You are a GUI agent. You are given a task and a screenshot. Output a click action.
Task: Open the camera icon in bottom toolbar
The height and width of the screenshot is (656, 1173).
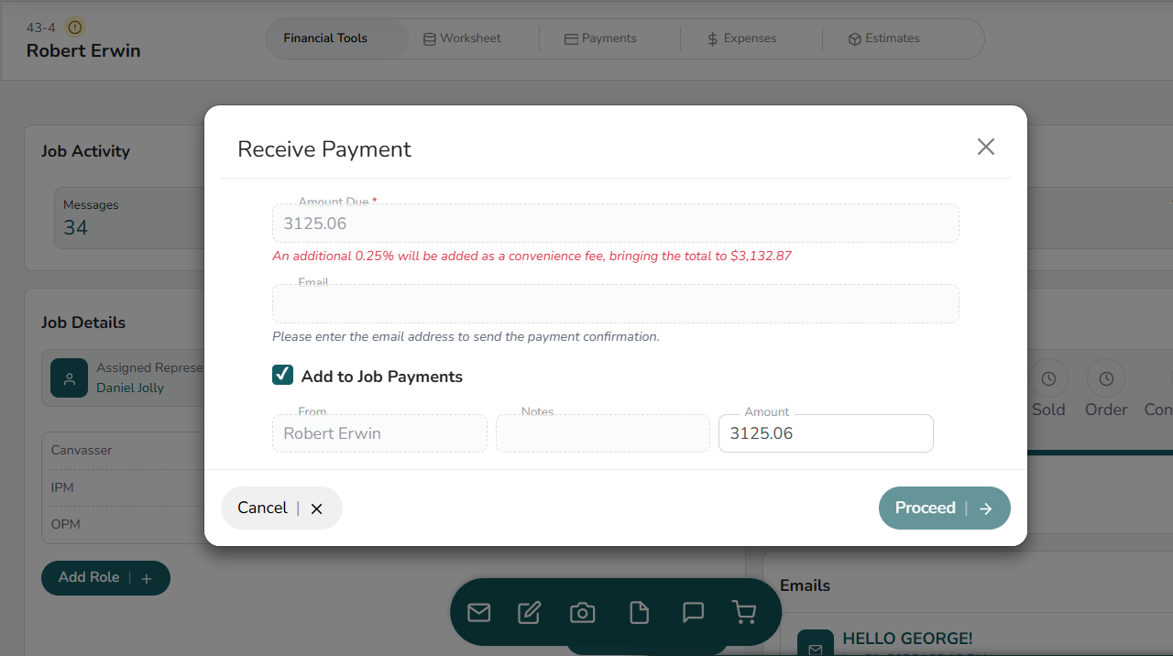[x=583, y=612]
